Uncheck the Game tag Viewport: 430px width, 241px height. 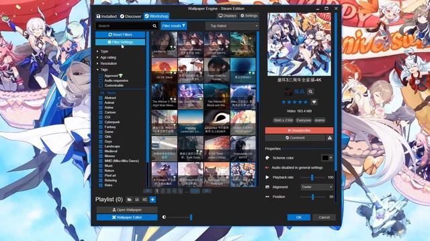tap(101, 132)
